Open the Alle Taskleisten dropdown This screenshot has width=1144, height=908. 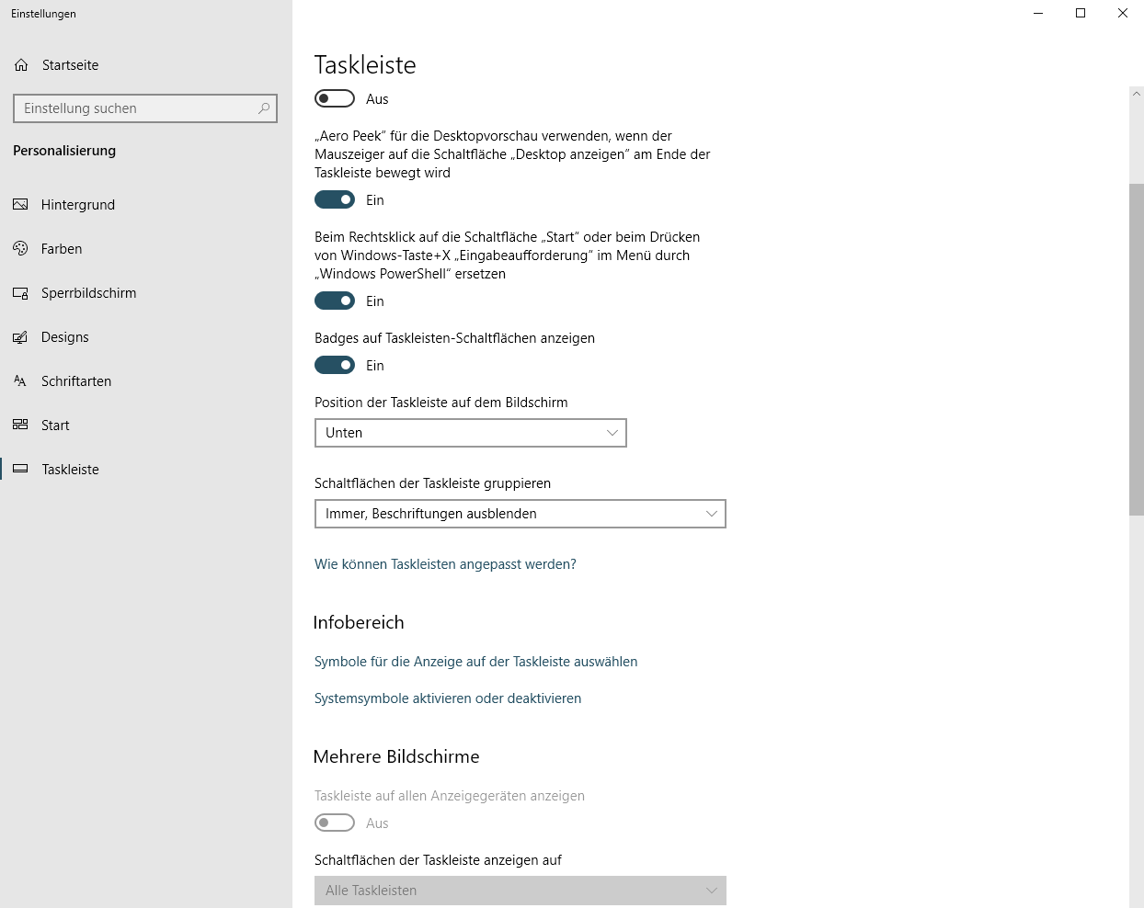520,891
